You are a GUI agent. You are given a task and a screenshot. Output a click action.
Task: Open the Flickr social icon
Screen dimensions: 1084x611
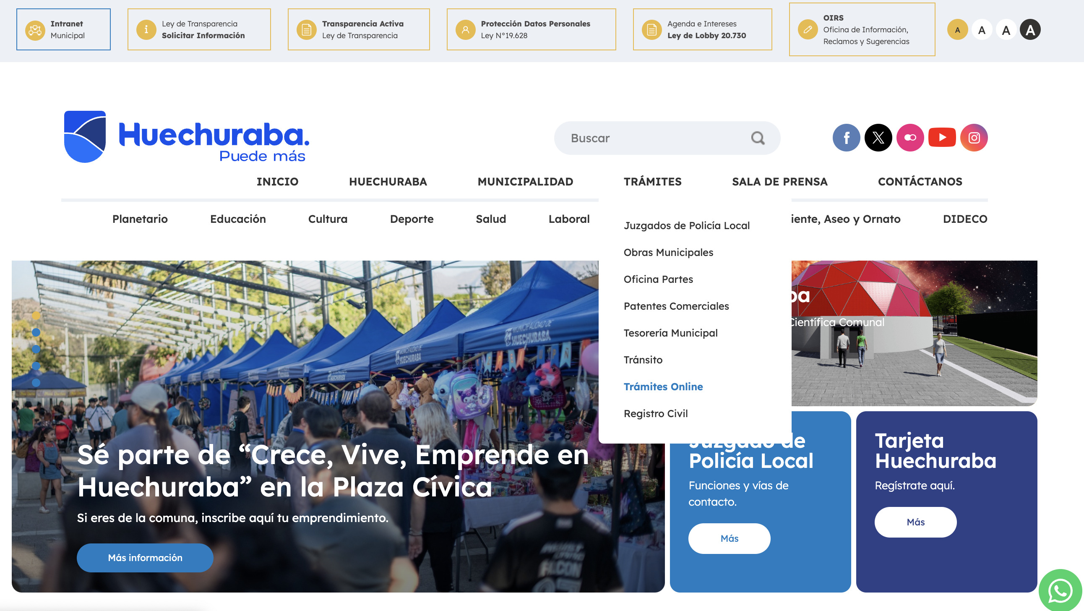(x=910, y=138)
